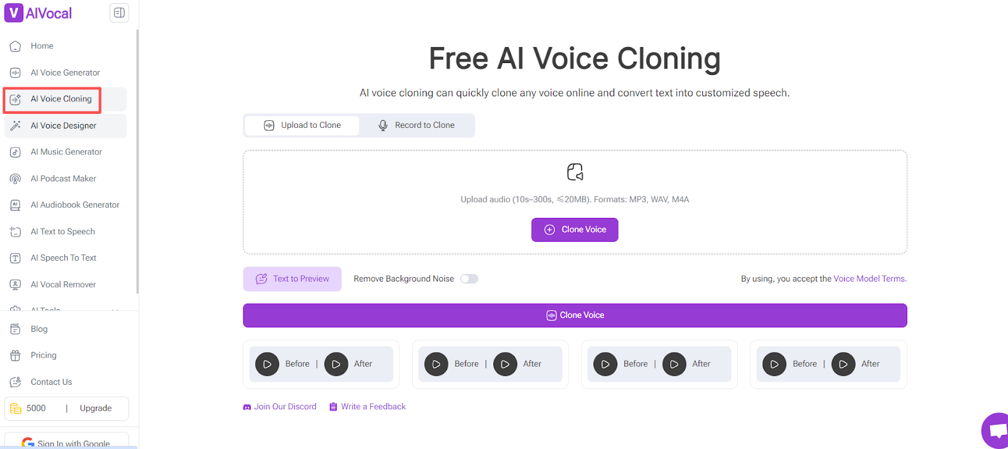Open the AI Audiobook Generator
This screenshot has width=1008, height=449.
click(75, 205)
